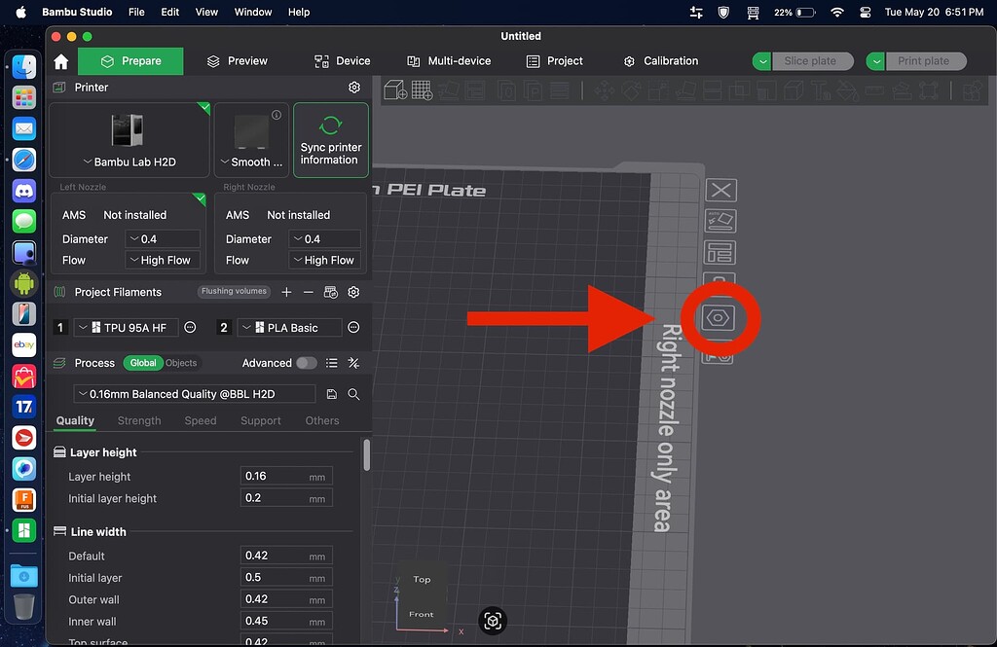
Task: Toggle the Advanced settings switch
Action: [x=306, y=363]
